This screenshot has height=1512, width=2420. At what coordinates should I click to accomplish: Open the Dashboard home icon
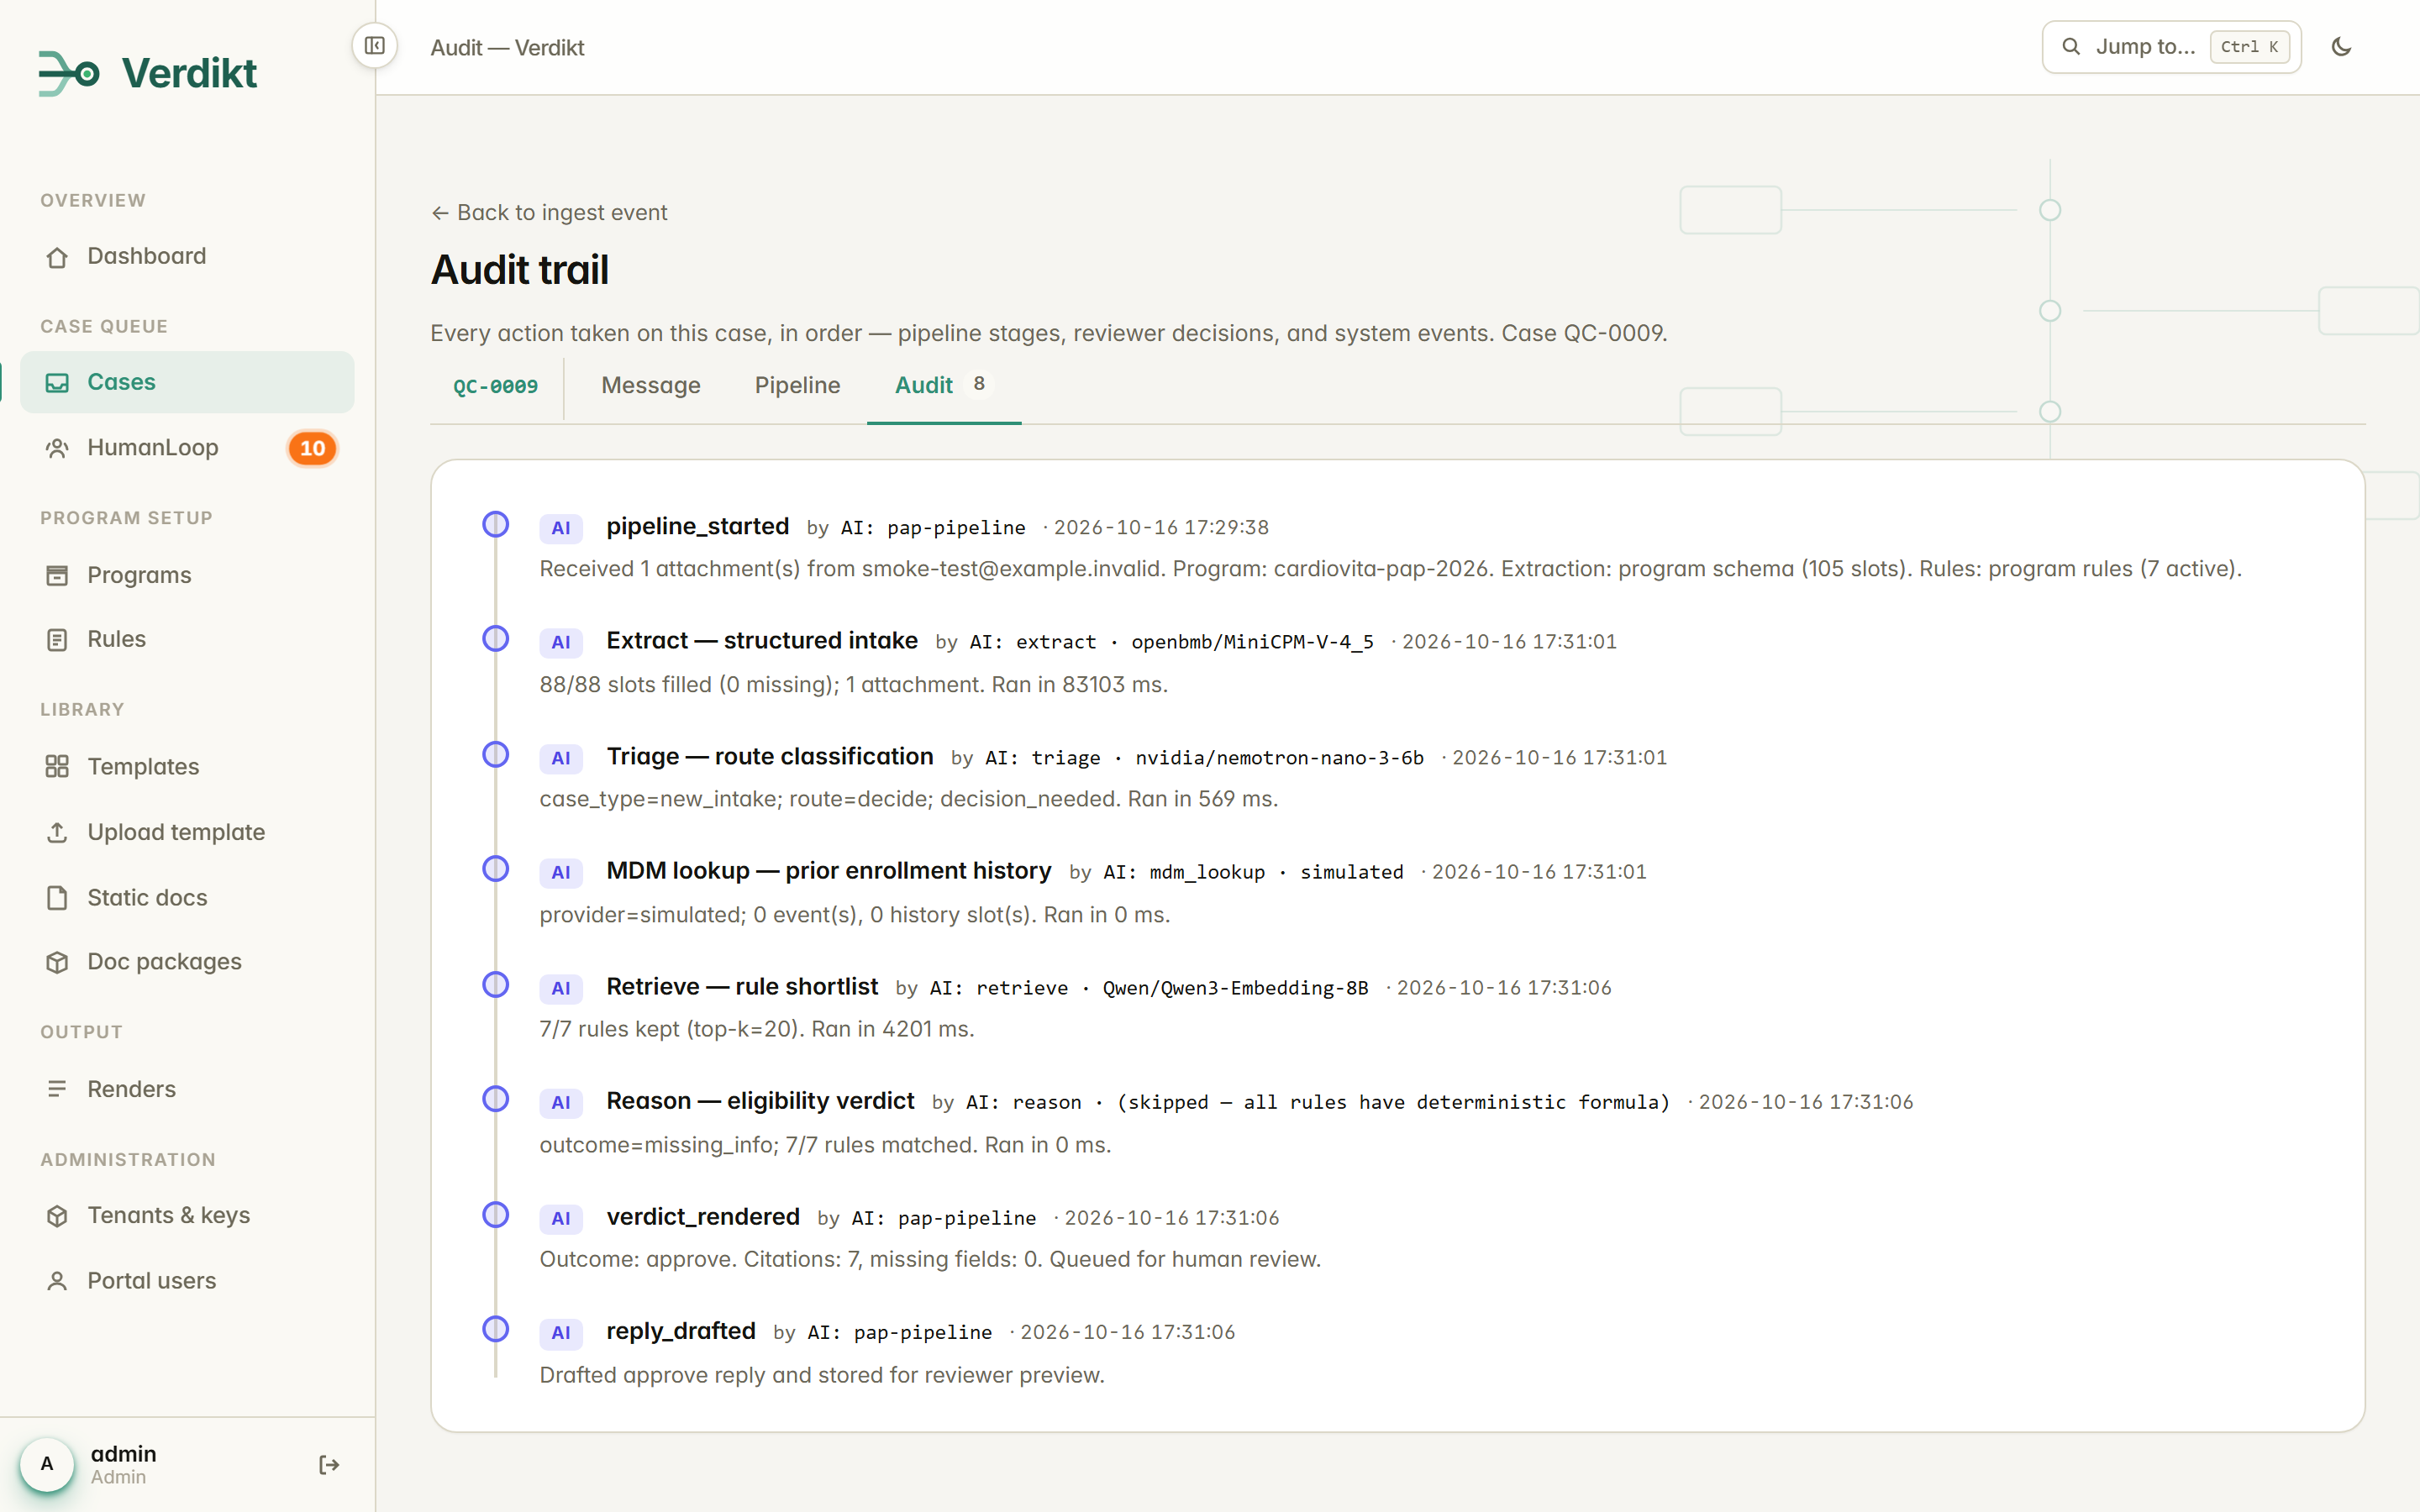tap(57, 257)
